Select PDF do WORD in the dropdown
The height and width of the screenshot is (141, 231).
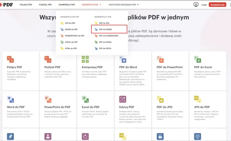tap(105, 30)
